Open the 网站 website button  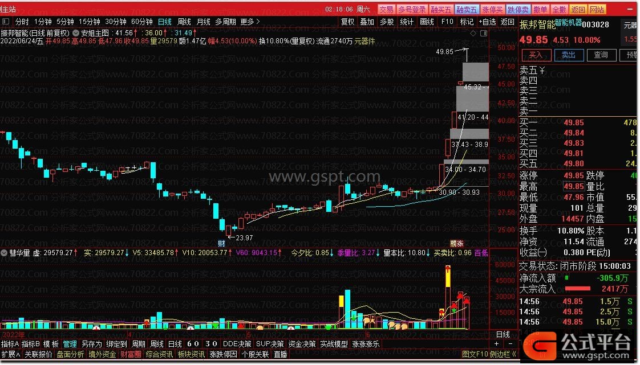[x=597, y=9]
